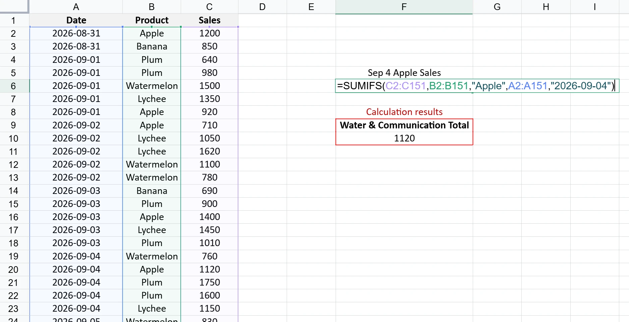This screenshot has width=629, height=322.
Task: Select column F header
Action: 404,7
